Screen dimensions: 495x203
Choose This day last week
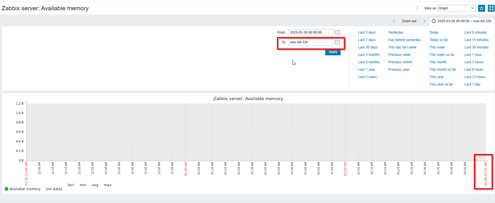point(402,47)
